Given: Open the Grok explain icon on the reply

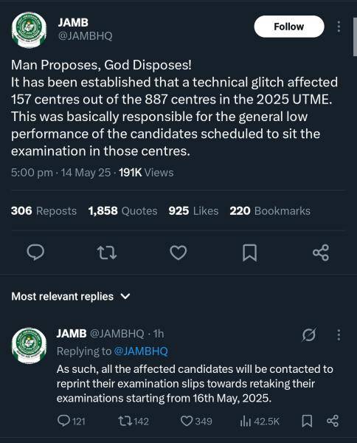Looking at the screenshot, I should click(309, 334).
